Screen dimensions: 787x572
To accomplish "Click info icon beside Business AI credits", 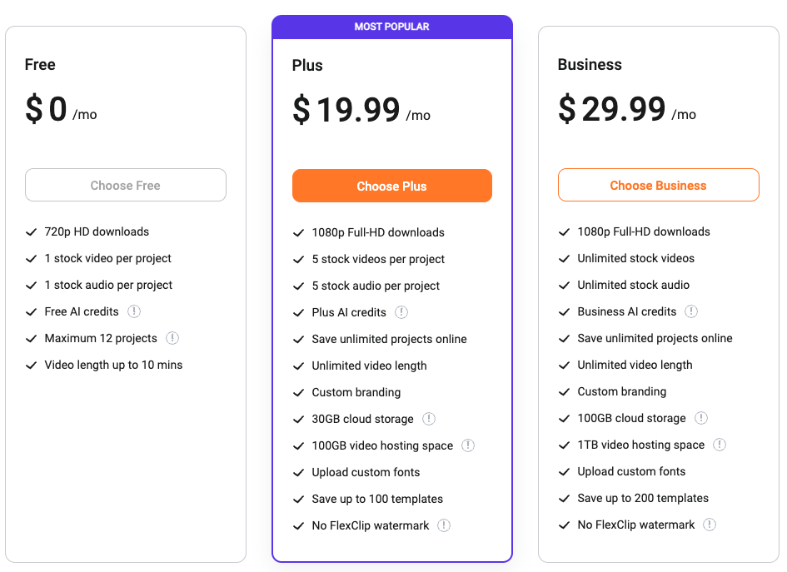I will pos(691,311).
